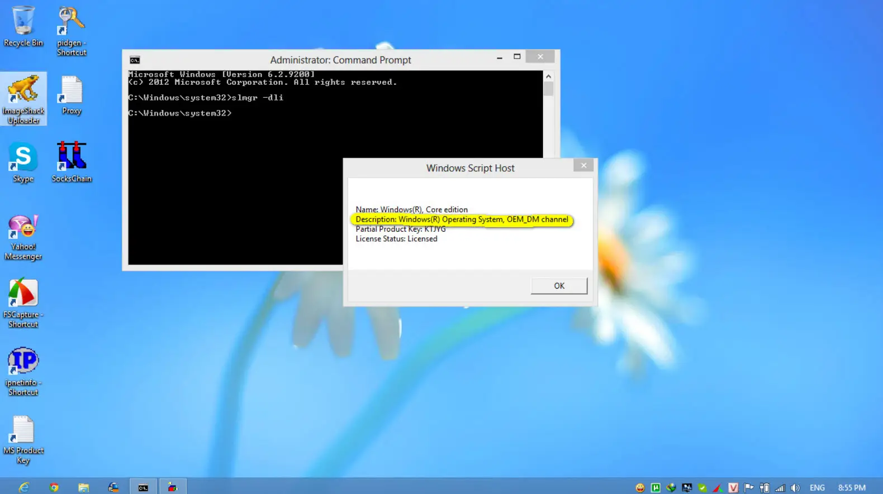Select the ImageShack Uploader desktop icon
The width and height of the screenshot is (883, 494).
point(23,99)
